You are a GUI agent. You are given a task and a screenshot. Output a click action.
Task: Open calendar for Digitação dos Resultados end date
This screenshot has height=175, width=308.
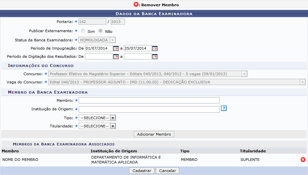(154, 57)
